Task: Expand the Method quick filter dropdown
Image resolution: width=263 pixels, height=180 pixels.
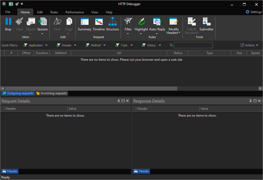Action: (x=104, y=45)
